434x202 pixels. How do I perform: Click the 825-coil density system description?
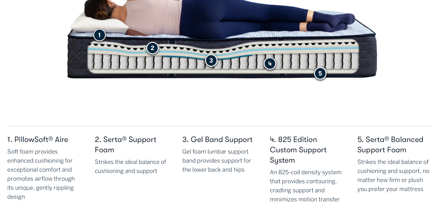(x=306, y=185)
